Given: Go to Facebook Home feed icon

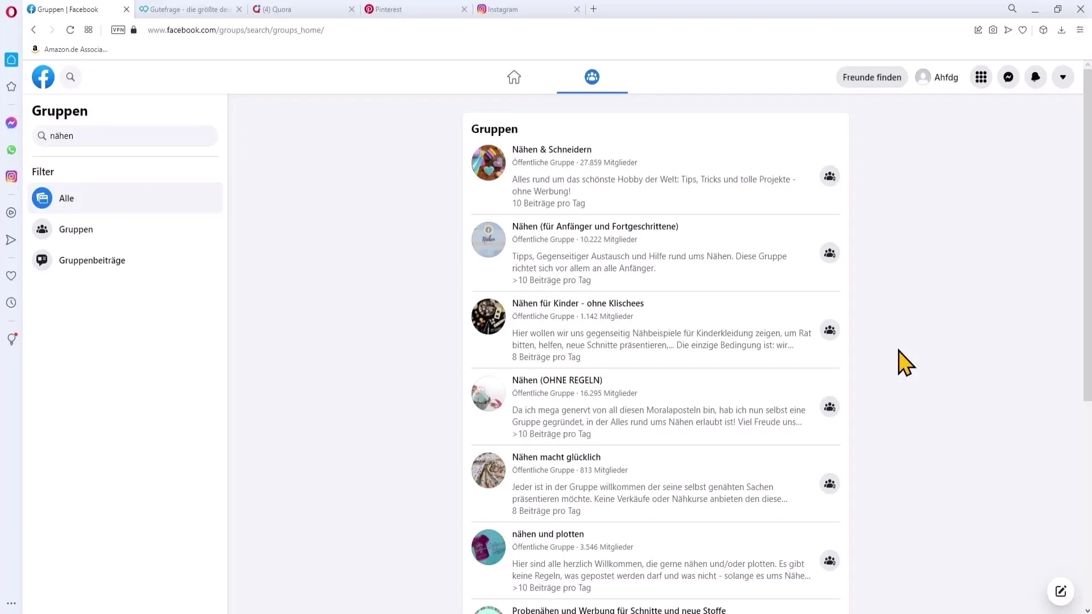Looking at the screenshot, I should (x=514, y=77).
